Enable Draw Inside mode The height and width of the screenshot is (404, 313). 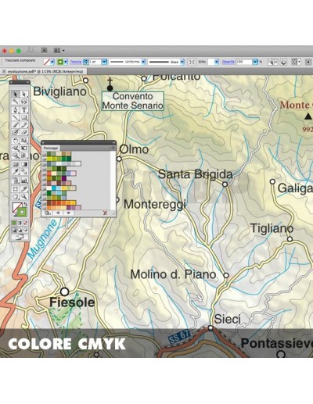25,230
